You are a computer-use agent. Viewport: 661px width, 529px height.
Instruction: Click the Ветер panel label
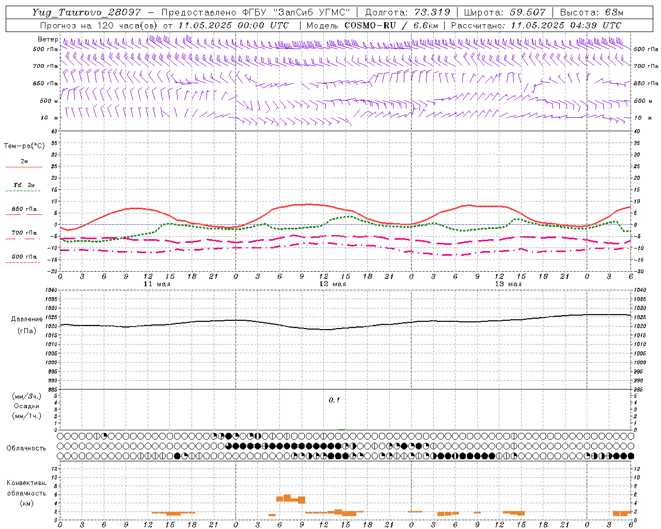[x=48, y=39]
